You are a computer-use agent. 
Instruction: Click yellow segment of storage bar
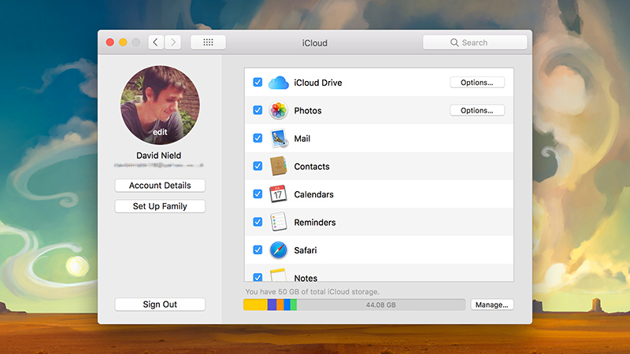(255, 304)
